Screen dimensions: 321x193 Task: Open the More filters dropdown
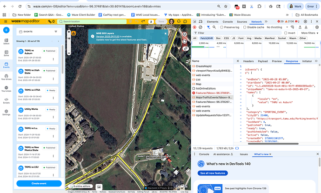click(310, 33)
